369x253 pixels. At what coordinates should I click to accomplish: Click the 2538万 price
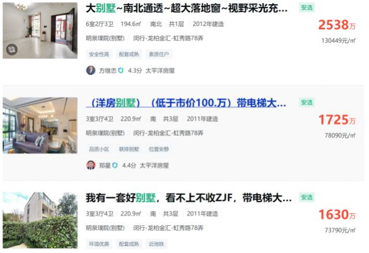(x=337, y=25)
